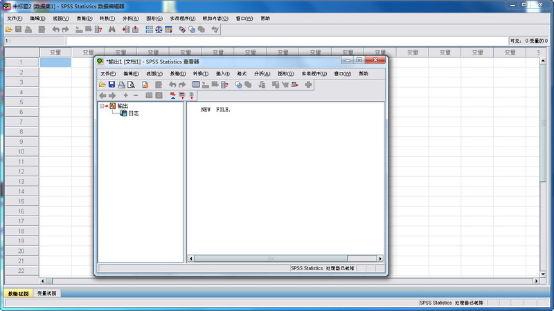Open 窗口(W) menu in Viewer window
Image resolution: width=554 pixels, height=311 pixels.
pos(343,74)
